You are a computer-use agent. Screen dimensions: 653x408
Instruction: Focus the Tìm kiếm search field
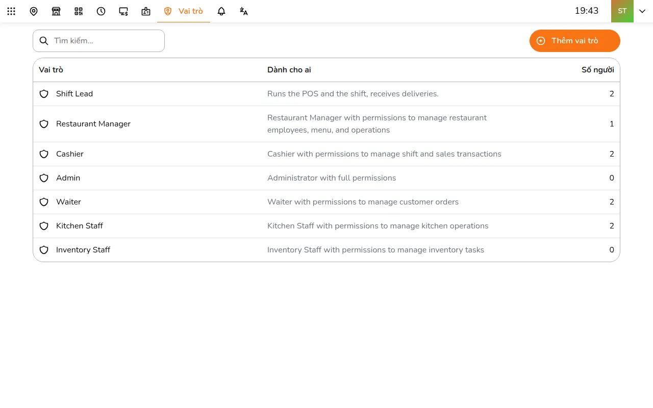98,41
